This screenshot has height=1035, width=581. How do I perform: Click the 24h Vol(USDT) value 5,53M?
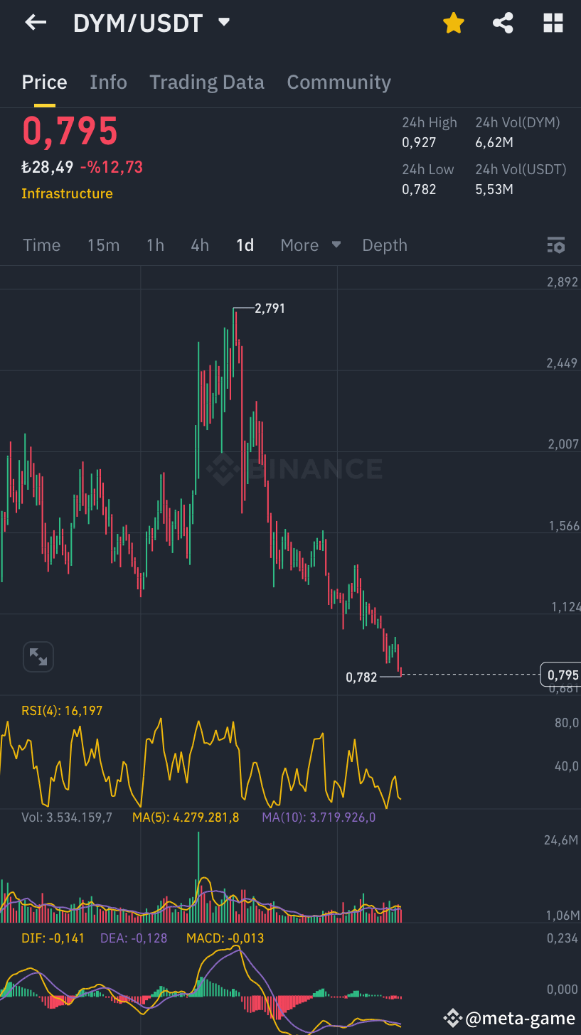[494, 190]
